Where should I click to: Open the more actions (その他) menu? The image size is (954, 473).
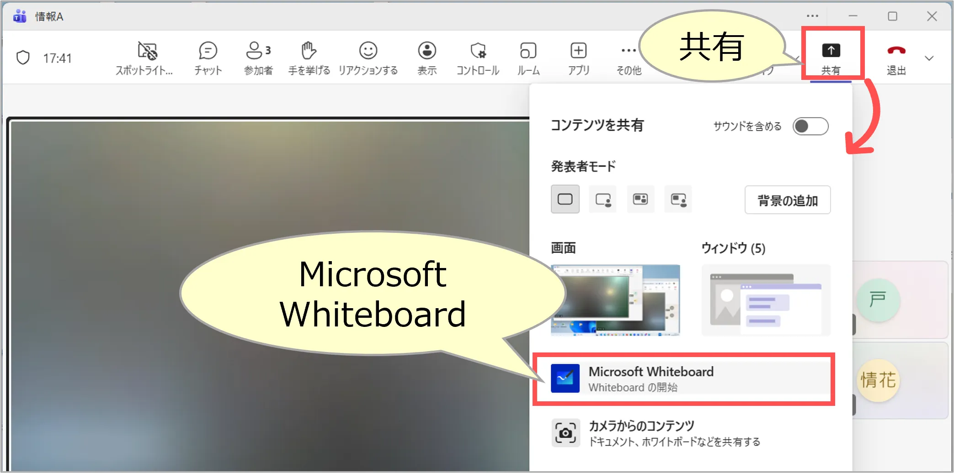tap(629, 58)
